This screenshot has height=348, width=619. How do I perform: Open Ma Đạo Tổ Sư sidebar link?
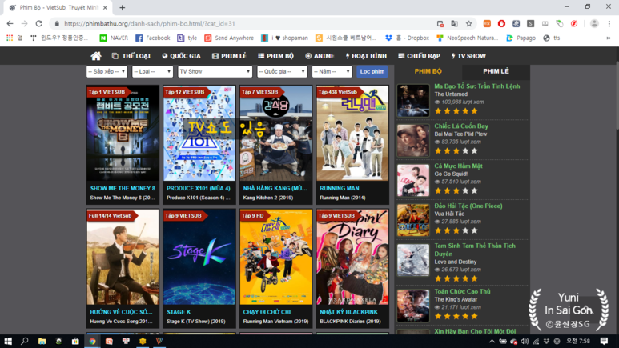(477, 86)
